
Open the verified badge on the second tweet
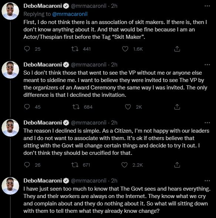click(66, 65)
